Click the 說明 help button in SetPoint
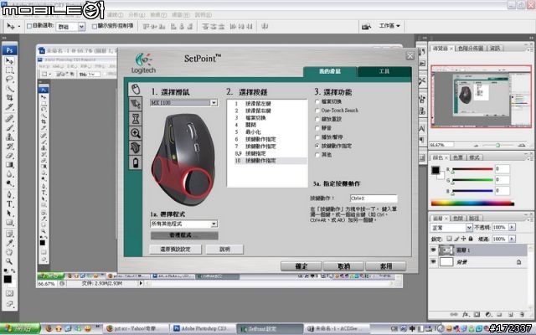The width and height of the screenshot is (536, 335). 224,250
